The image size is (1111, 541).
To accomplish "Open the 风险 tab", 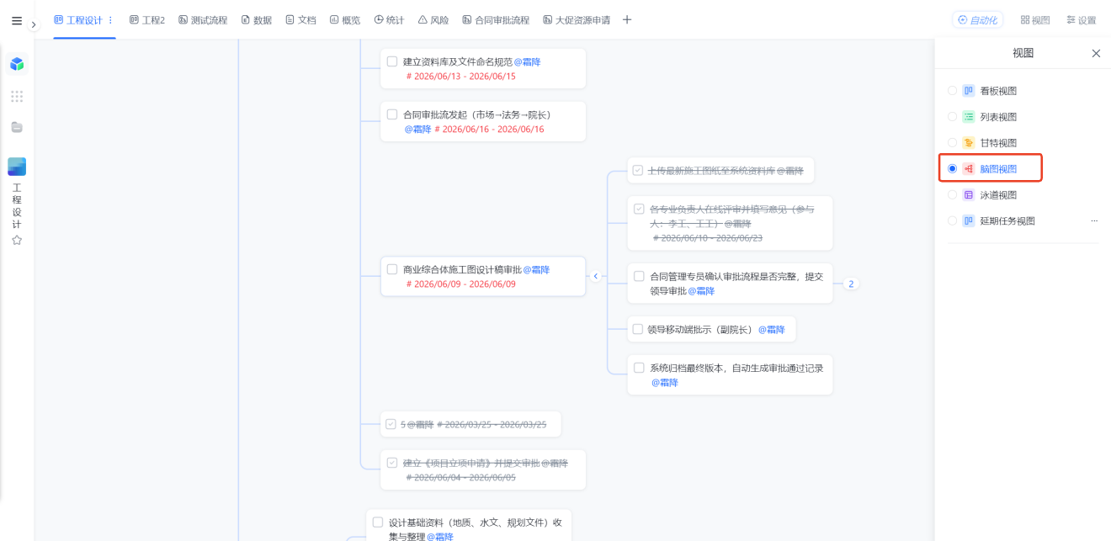I will [433, 20].
